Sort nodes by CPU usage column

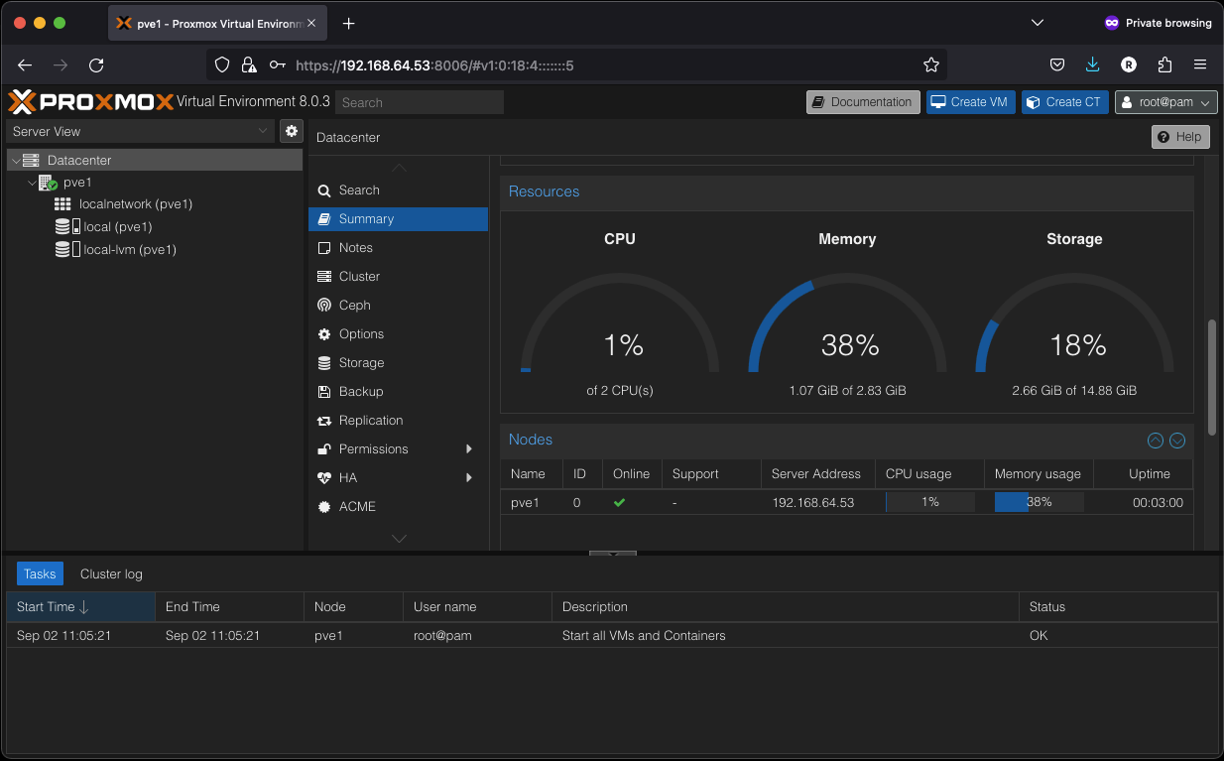[929, 474]
